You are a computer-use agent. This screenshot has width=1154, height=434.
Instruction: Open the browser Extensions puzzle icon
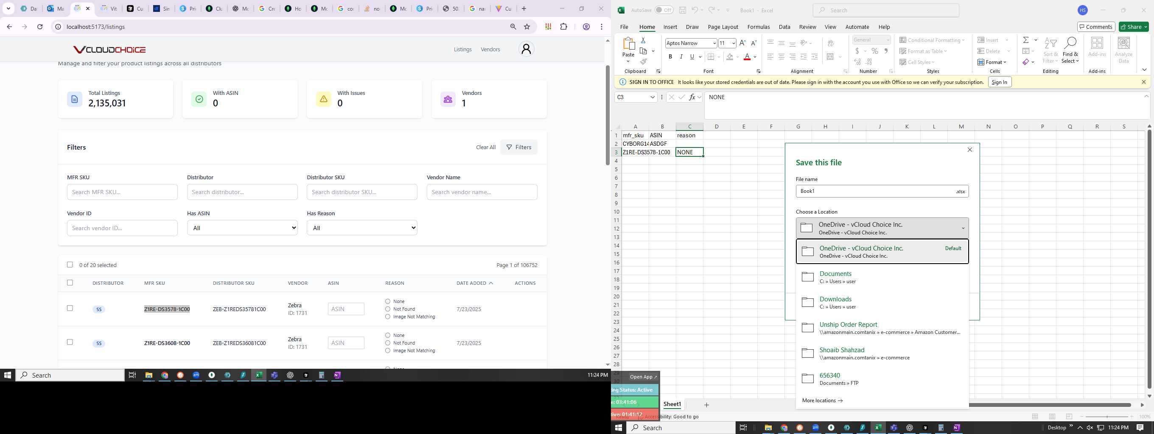point(563,27)
